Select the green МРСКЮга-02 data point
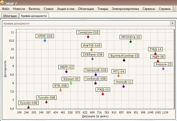Screen dimensions: 177x121 [x=130, y=42]
